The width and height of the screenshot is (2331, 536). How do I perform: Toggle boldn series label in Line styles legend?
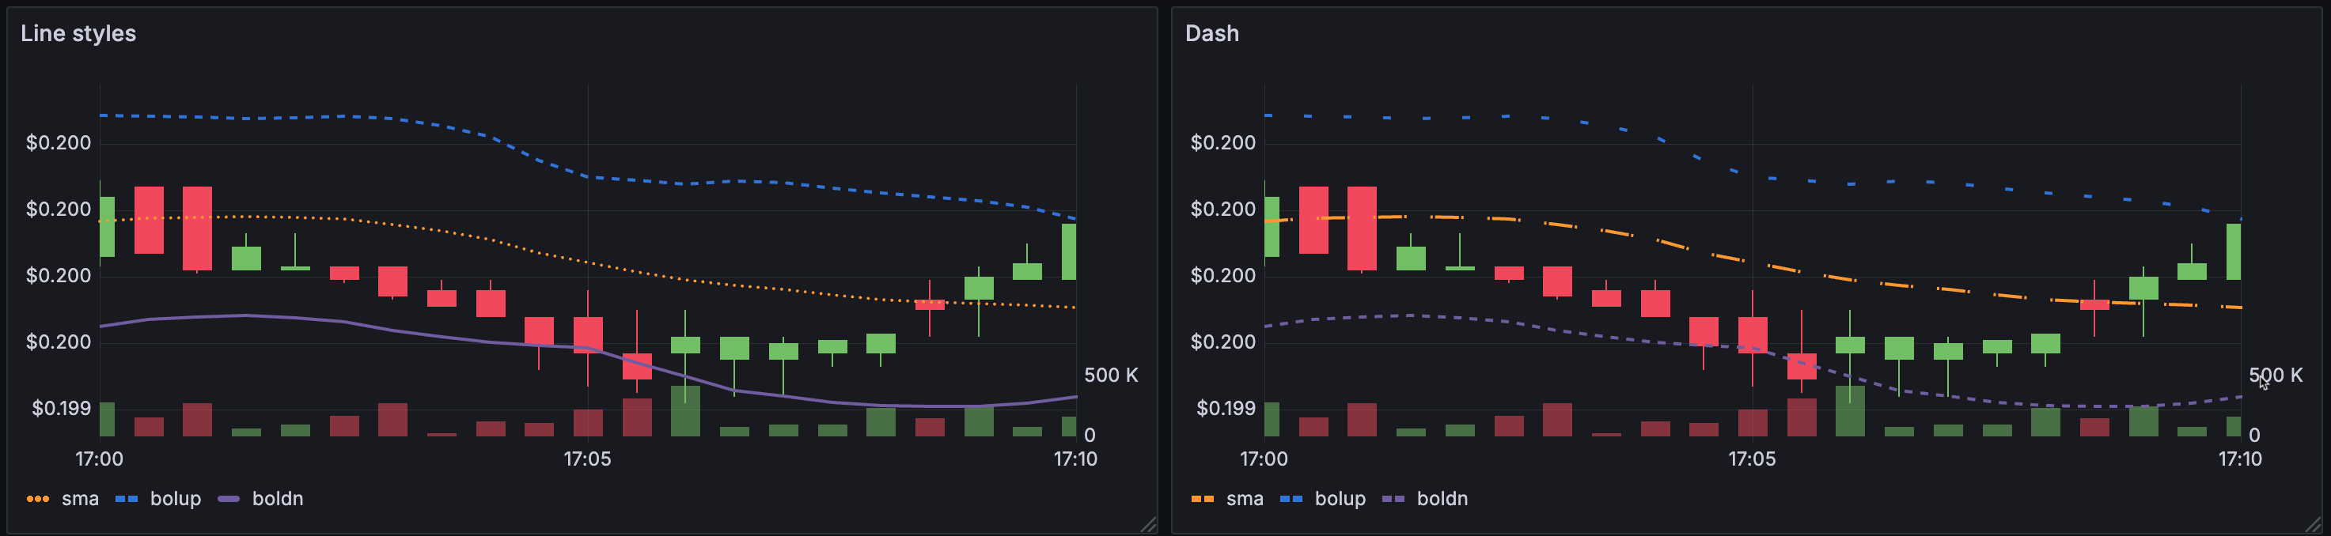tap(277, 499)
